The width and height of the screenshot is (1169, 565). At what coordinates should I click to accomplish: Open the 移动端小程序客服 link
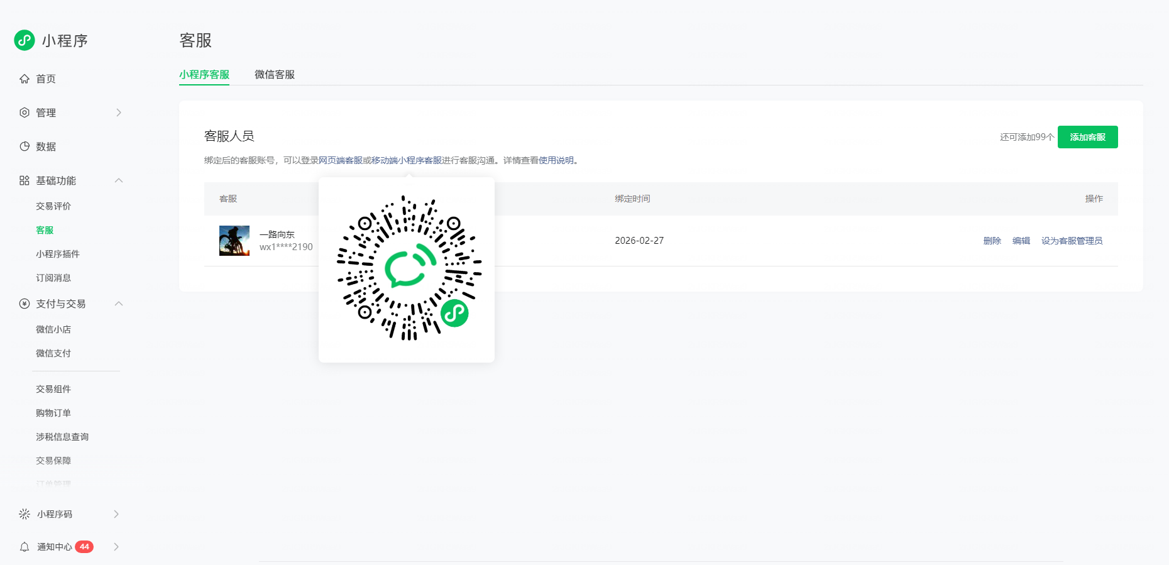pyautogui.click(x=407, y=160)
